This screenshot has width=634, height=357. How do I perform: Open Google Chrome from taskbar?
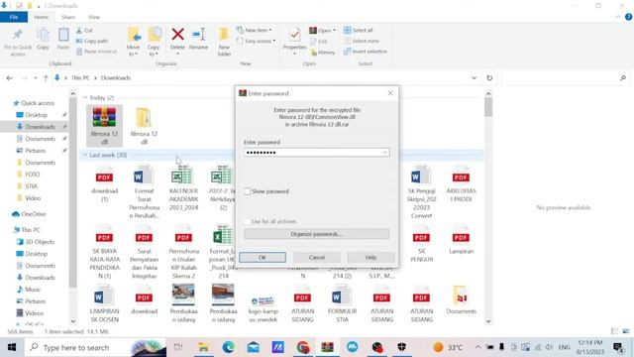[303, 347]
